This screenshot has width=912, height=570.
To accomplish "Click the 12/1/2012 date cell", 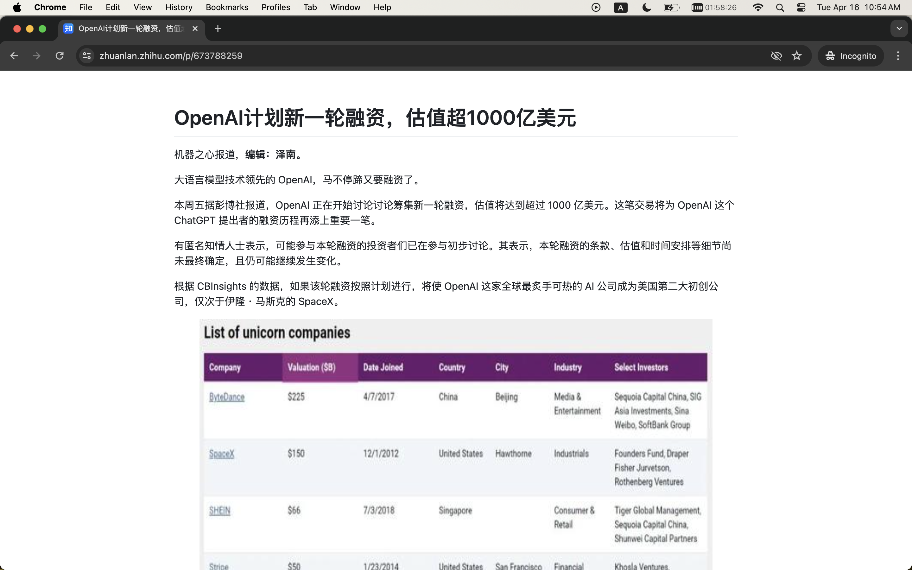I will (x=381, y=453).
